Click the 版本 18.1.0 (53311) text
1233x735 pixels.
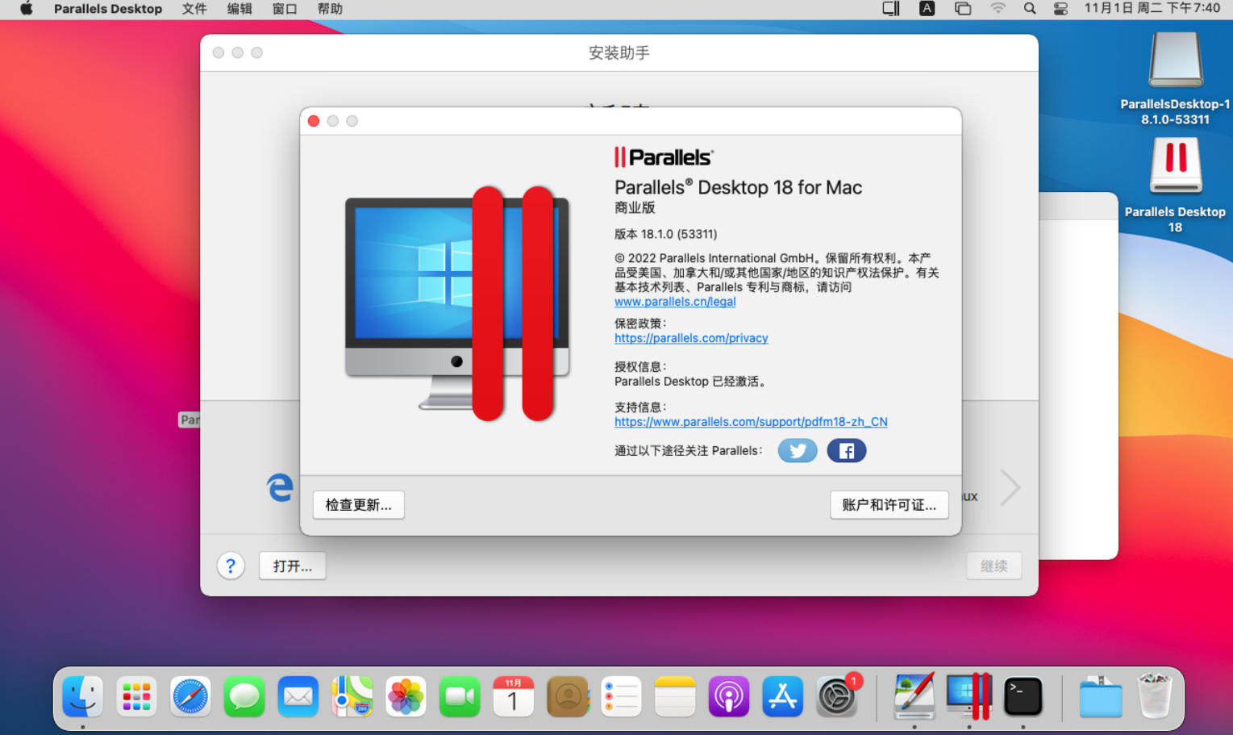pyautogui.click(x=666, y=234)
